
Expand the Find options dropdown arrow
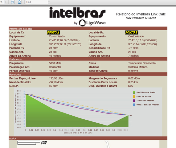point(49,2)
